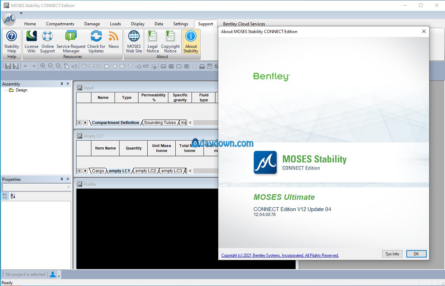Close the Assembly panel
Screen dimensions: 445x286
(68, 84)
